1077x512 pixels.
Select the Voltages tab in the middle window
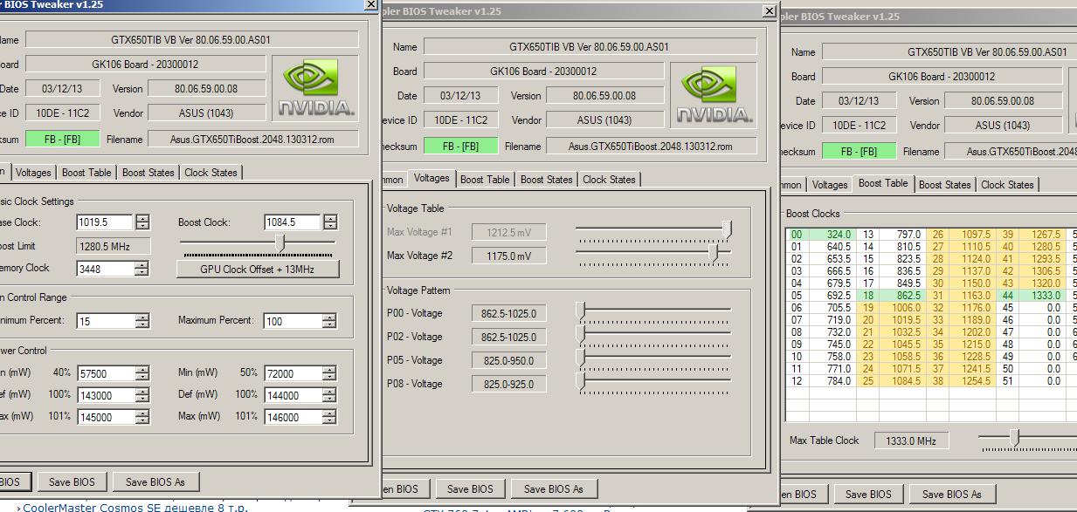pos(431,178)
